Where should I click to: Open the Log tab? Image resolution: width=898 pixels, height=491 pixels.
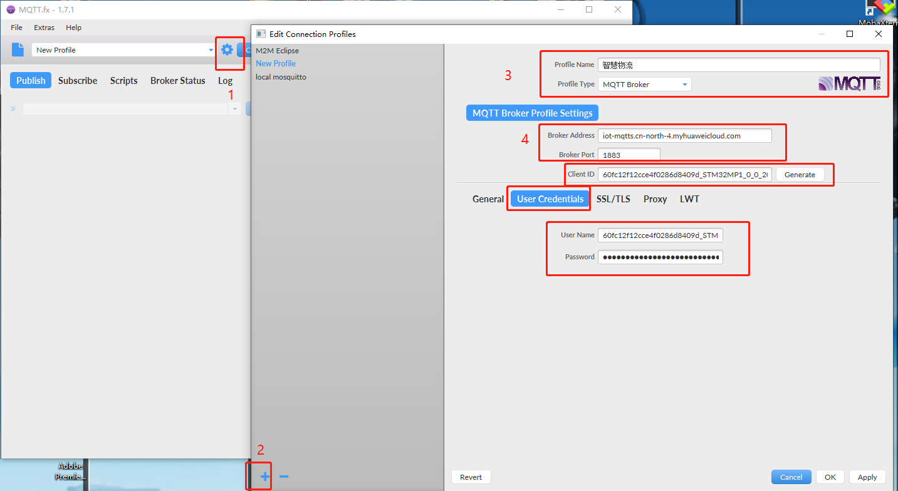[225, 80]
